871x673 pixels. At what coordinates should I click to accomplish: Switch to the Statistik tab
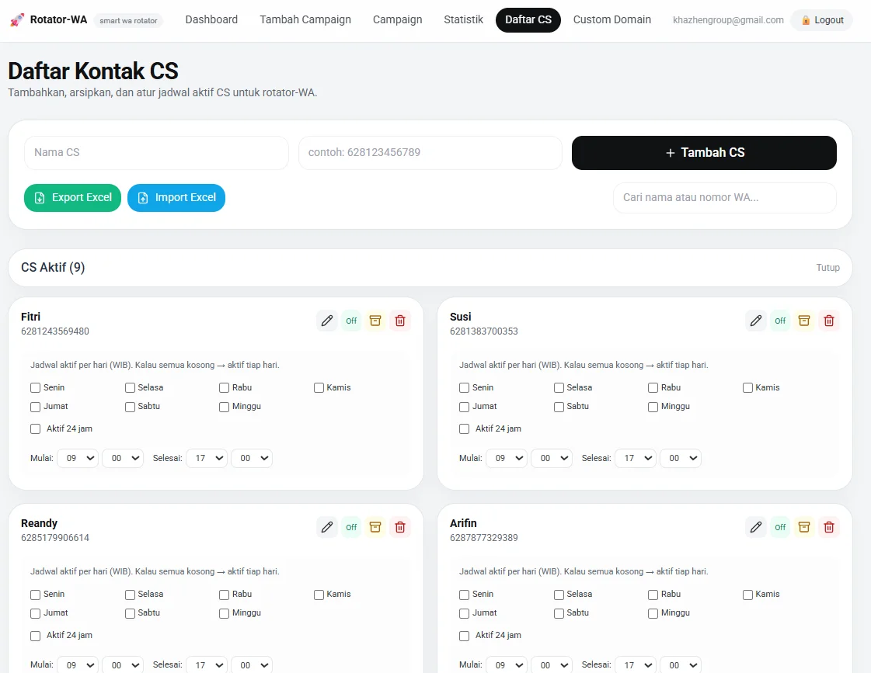[x=463, y=19]
